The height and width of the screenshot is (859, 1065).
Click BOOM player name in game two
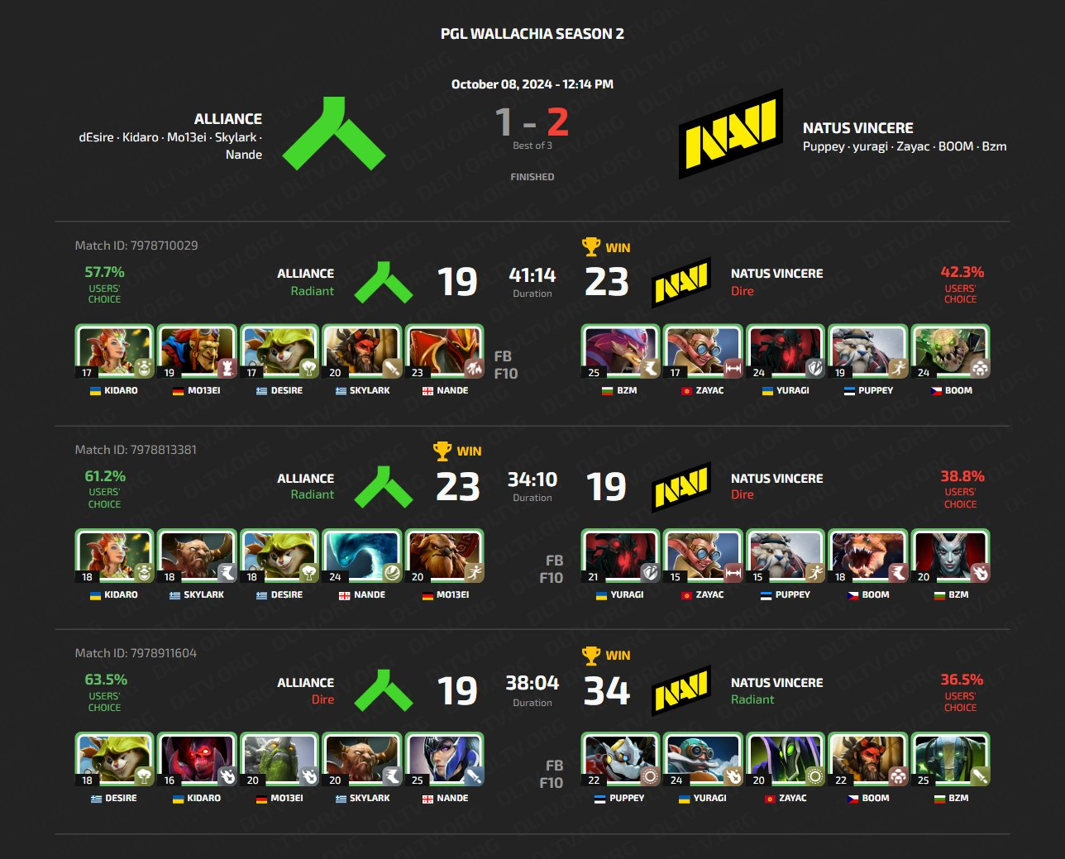tap(876, 594)
